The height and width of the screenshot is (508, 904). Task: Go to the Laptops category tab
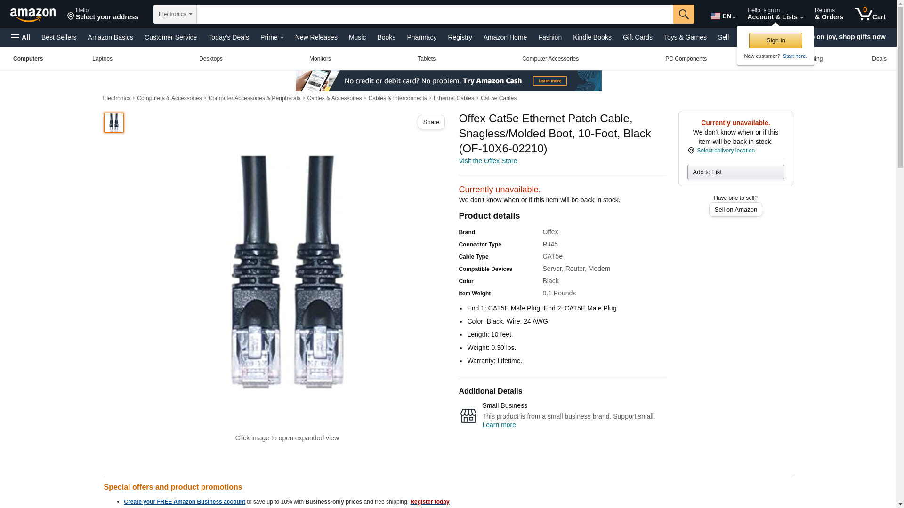tap(102, 59)
